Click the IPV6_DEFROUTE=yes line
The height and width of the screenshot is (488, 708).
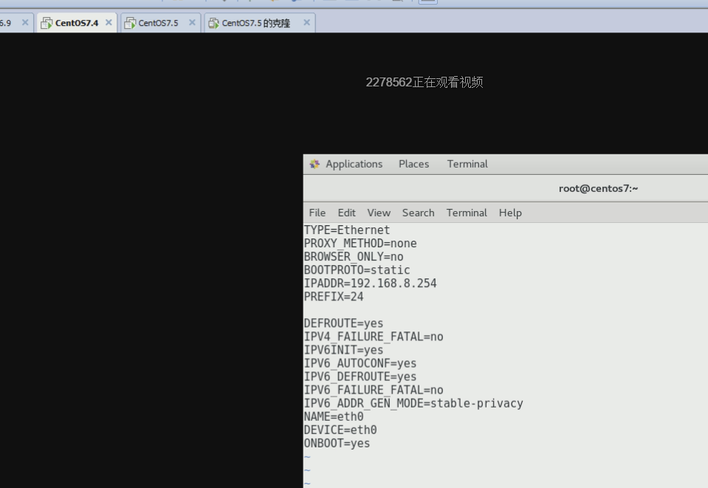(360, 377)
